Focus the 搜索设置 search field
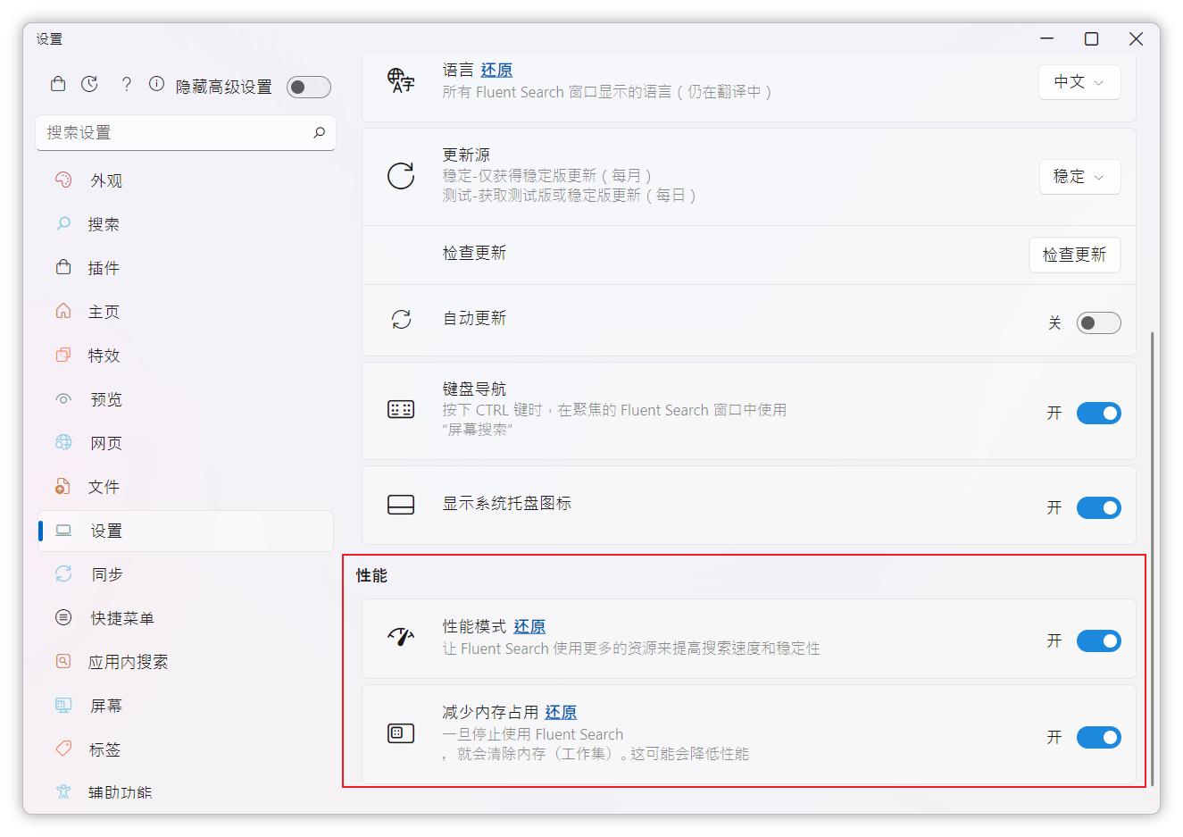 (174, 132)
